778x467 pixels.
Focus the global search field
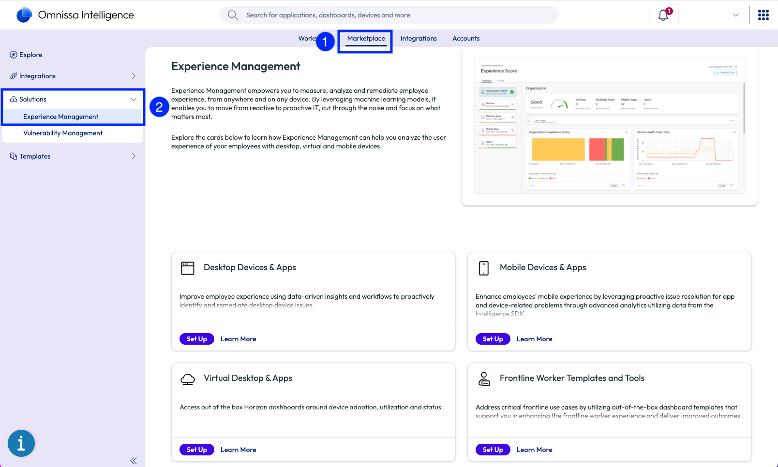(x=389, y=15)
